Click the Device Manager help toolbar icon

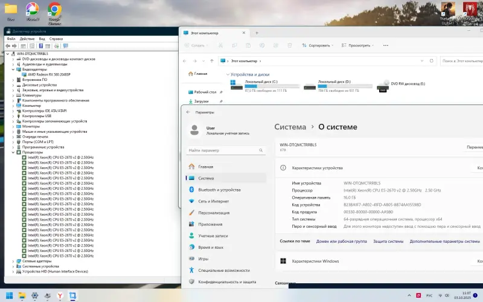tap(40, 46)
